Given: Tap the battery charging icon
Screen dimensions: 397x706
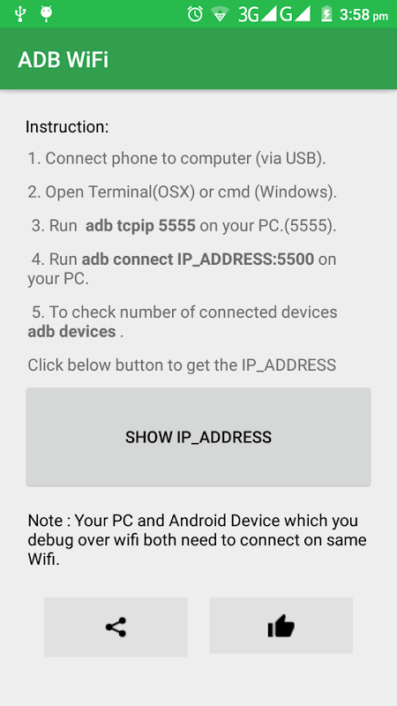Looking at the screenshot, I should (x=326, y=14).
